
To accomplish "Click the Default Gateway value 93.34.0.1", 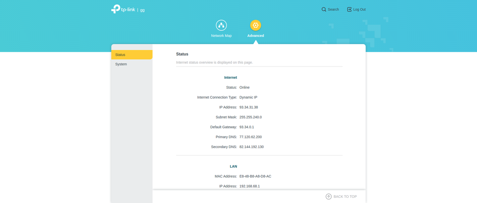I will (x=246, y=127).
